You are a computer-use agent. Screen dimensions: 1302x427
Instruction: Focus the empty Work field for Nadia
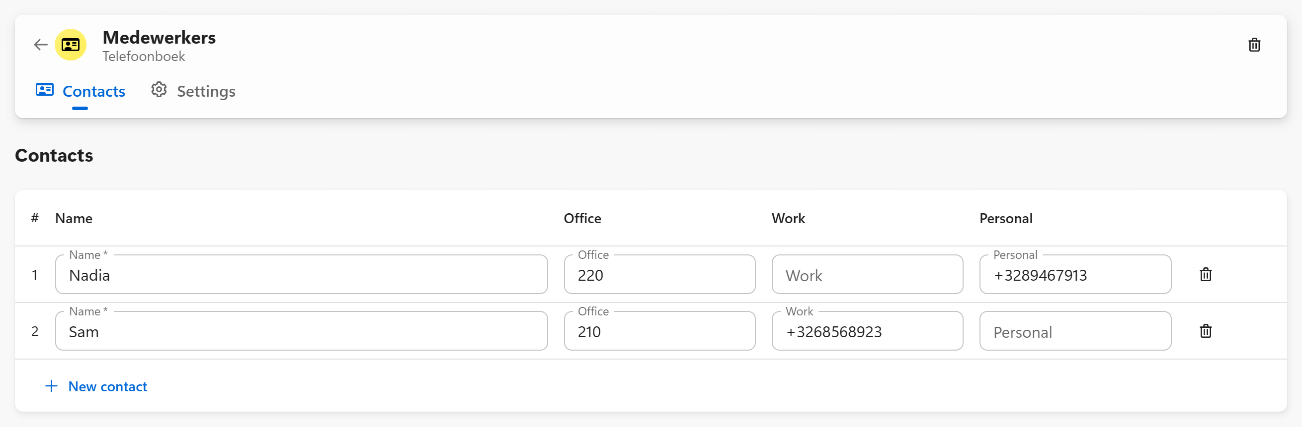[867, 275]
